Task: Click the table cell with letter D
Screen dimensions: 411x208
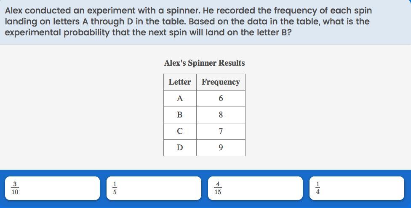Action: 180,148
